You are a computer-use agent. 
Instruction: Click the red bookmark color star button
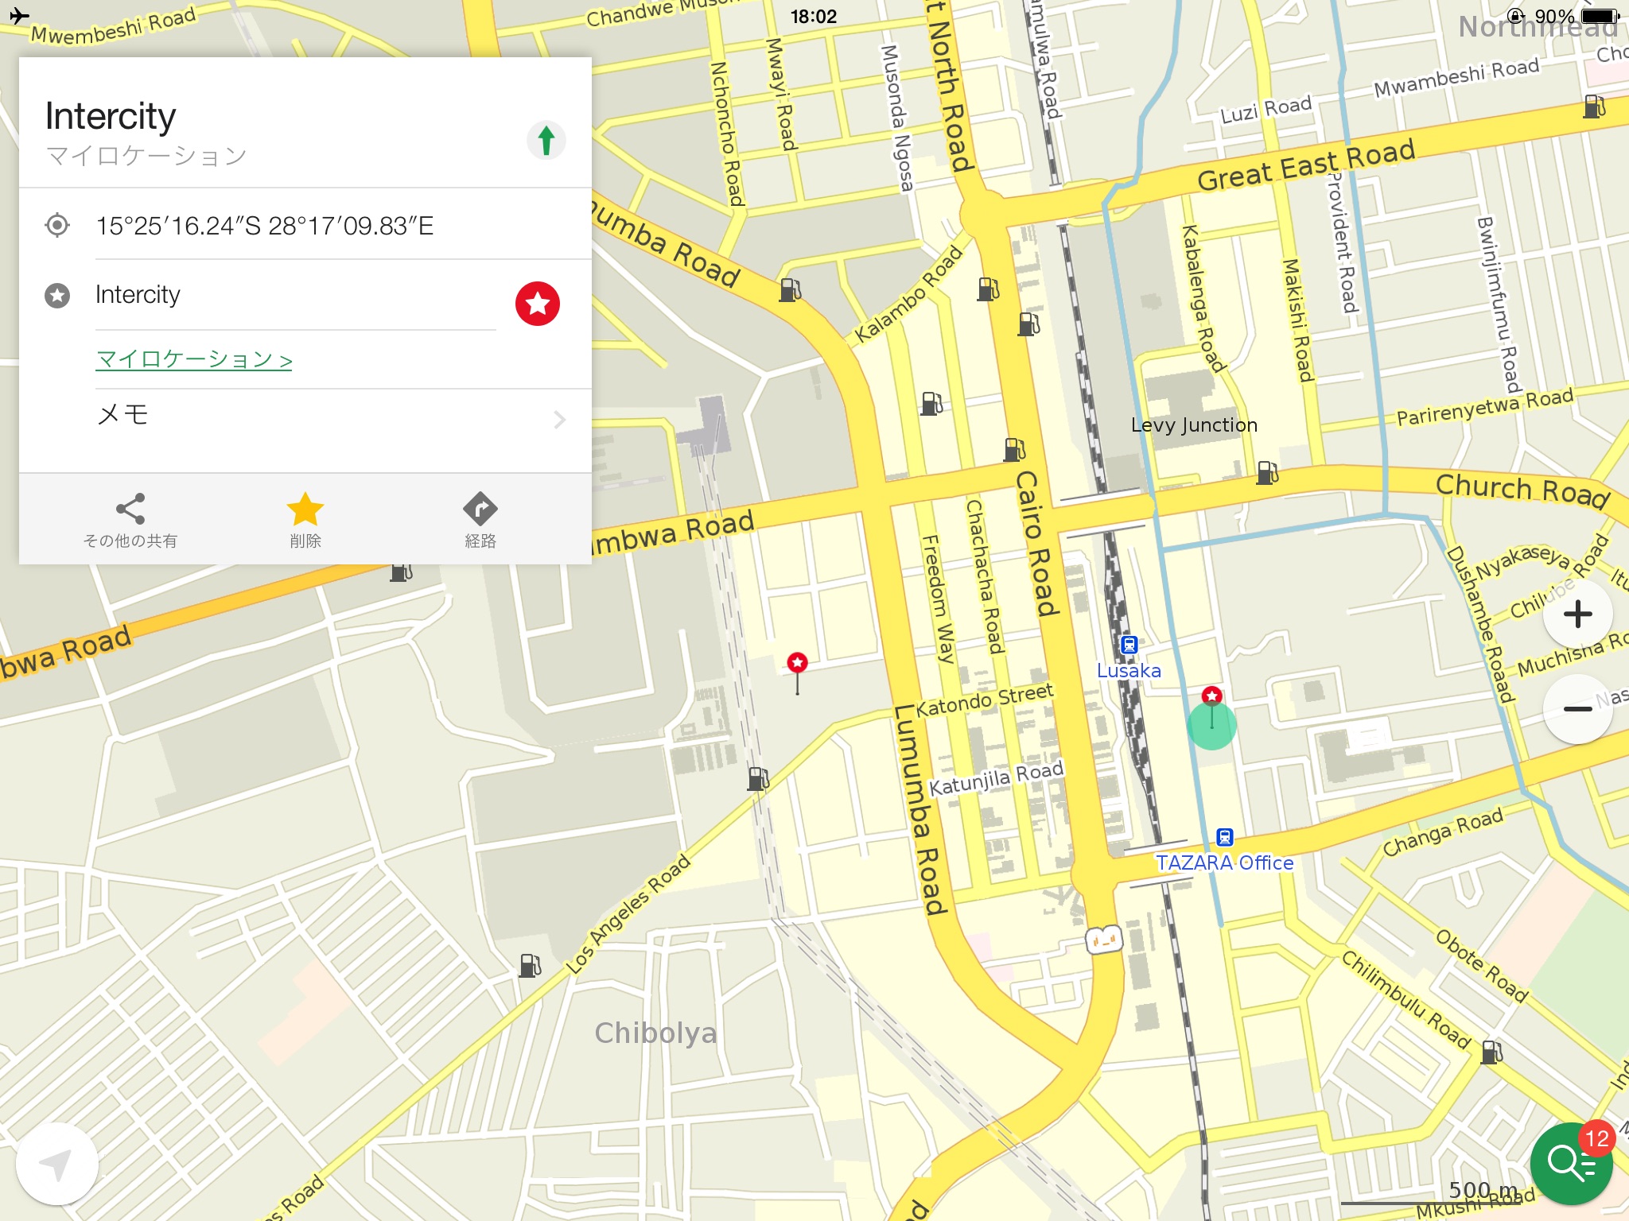tap(537, 303)
